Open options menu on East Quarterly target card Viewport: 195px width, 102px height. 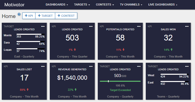(x=43, y=26)
